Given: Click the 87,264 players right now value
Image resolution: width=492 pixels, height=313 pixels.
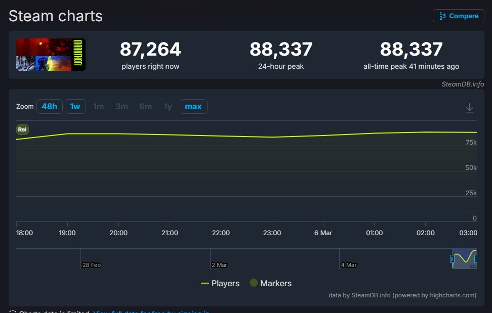Looking at the screenshot, I should click(x=150, y=49).
